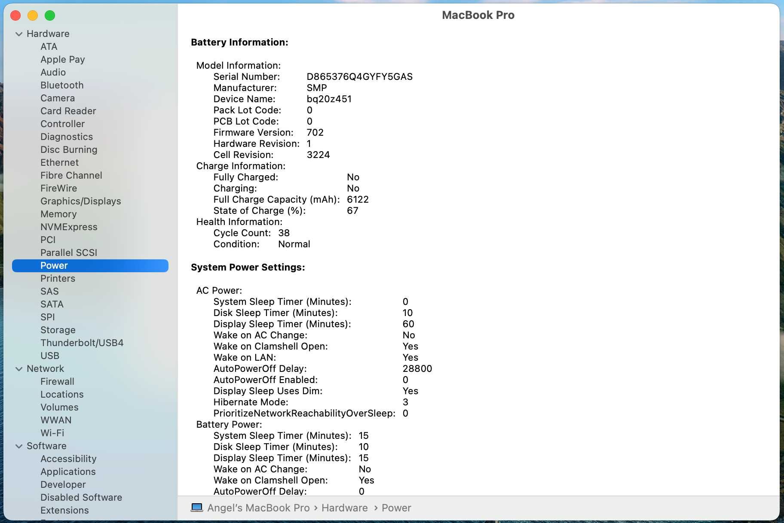Open the Extensions entry
This screenshot has height=523, width=784.
(64, 510)
